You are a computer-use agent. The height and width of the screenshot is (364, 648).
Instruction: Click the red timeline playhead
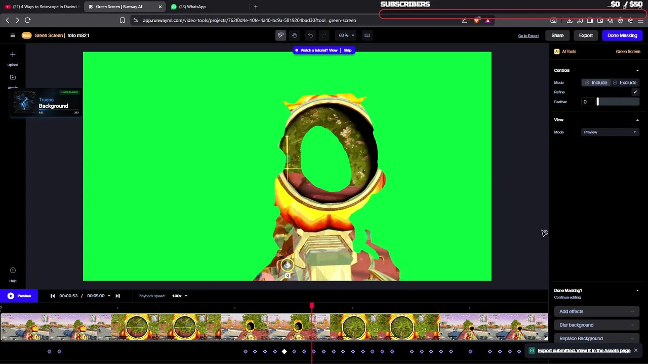[312, 306]
